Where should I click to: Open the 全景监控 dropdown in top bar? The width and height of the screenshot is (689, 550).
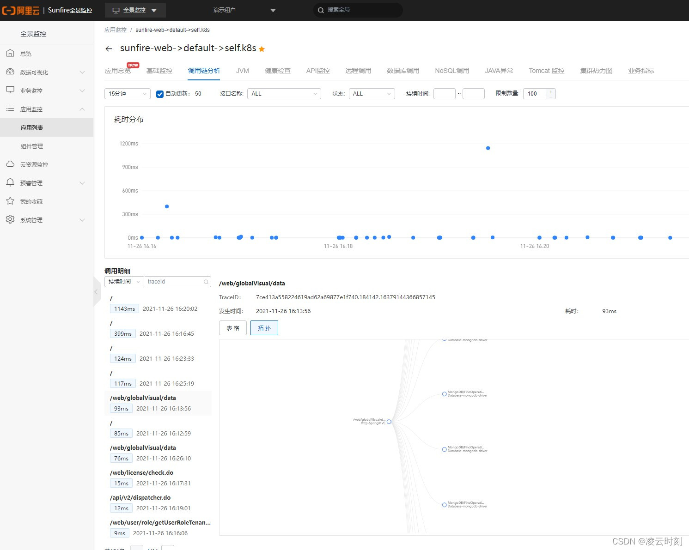click(135, 10)
